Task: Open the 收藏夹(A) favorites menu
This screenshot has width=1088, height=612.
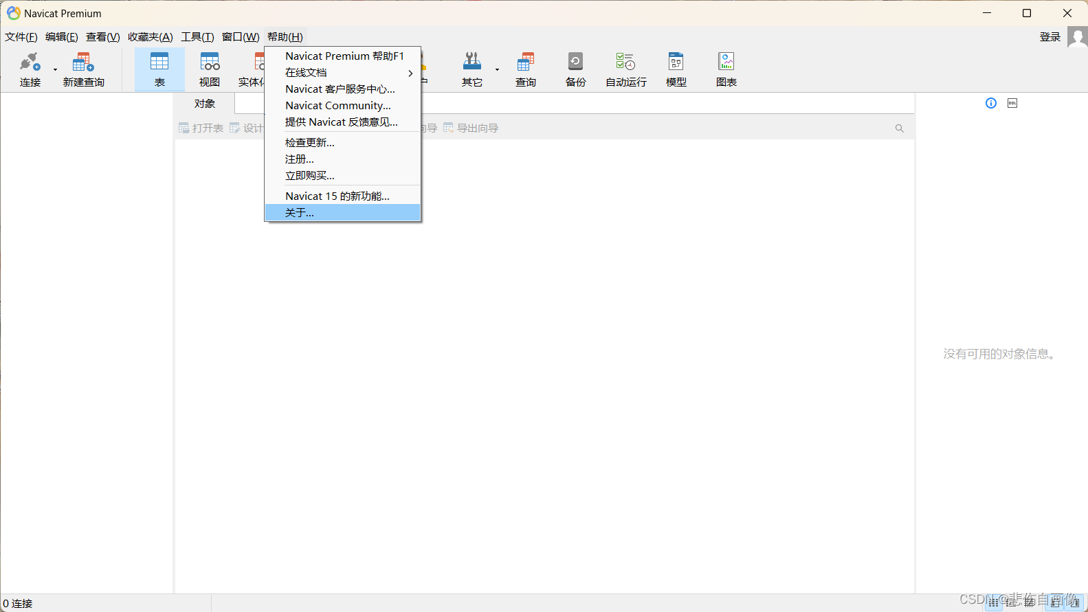Action: (151, 37)
